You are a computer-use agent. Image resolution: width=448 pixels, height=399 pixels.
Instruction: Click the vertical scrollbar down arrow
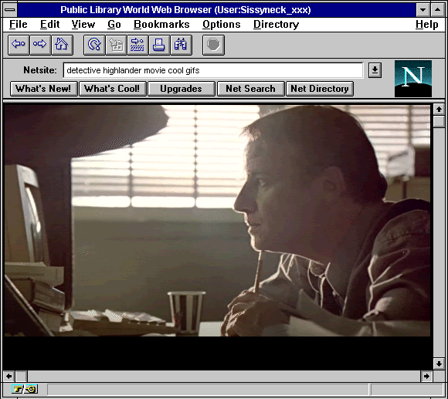(x=439, y=363)
